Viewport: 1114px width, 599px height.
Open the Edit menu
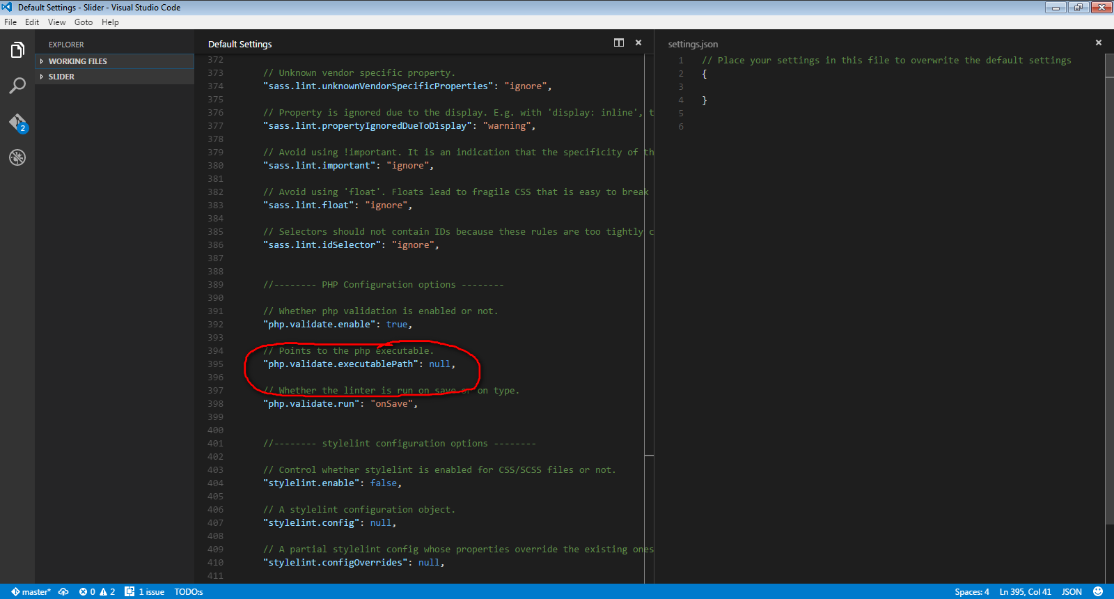coord(32,22)
